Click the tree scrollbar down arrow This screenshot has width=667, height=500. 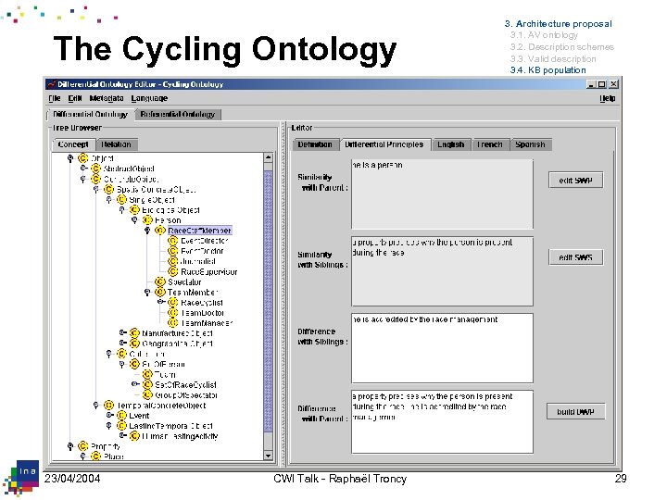[268, 456]
